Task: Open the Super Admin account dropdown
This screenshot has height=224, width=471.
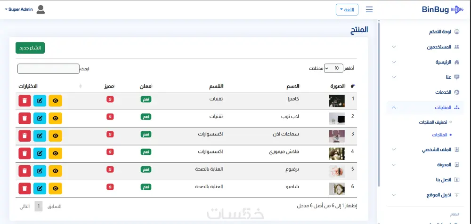Action: point(19,9)
